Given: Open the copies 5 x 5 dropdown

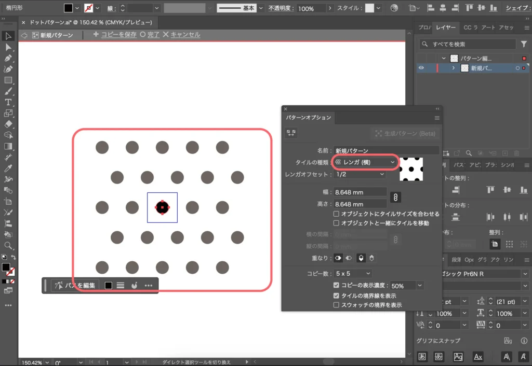Looking at the screenshot, I should 353,273.
